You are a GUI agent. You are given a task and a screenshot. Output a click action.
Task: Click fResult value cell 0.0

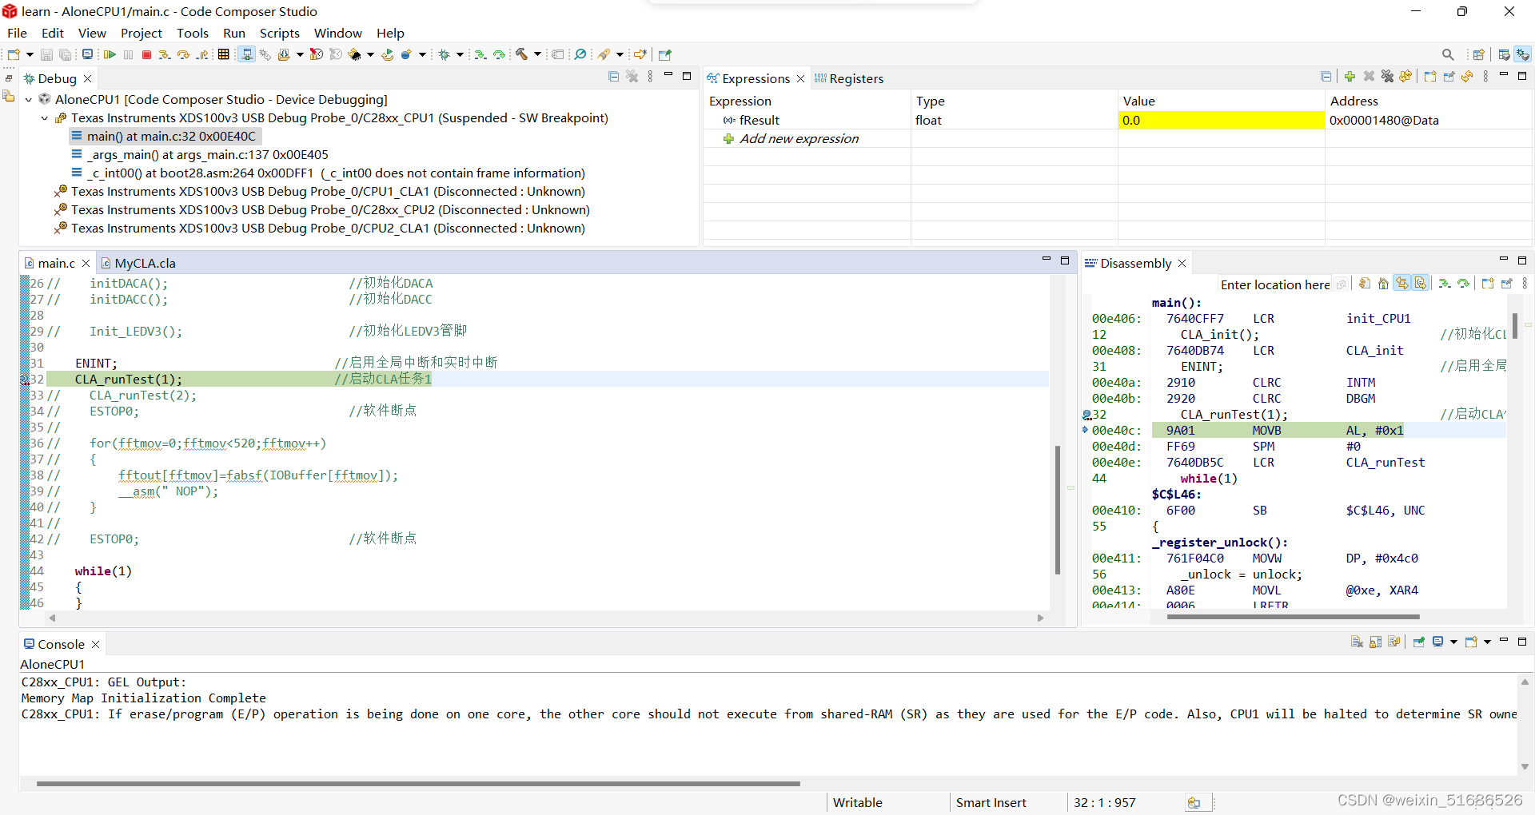click(1221, 121)
